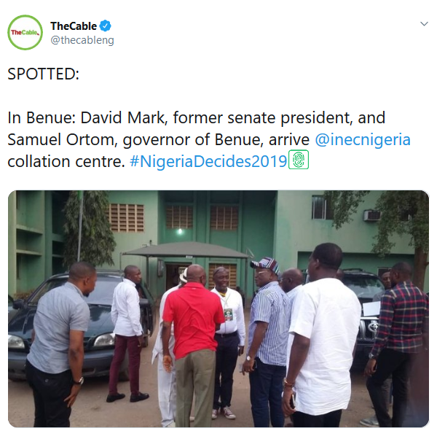Click TheCable profile avatar logo
Screen dimensions: 437x431
click(x=25, y=32)
